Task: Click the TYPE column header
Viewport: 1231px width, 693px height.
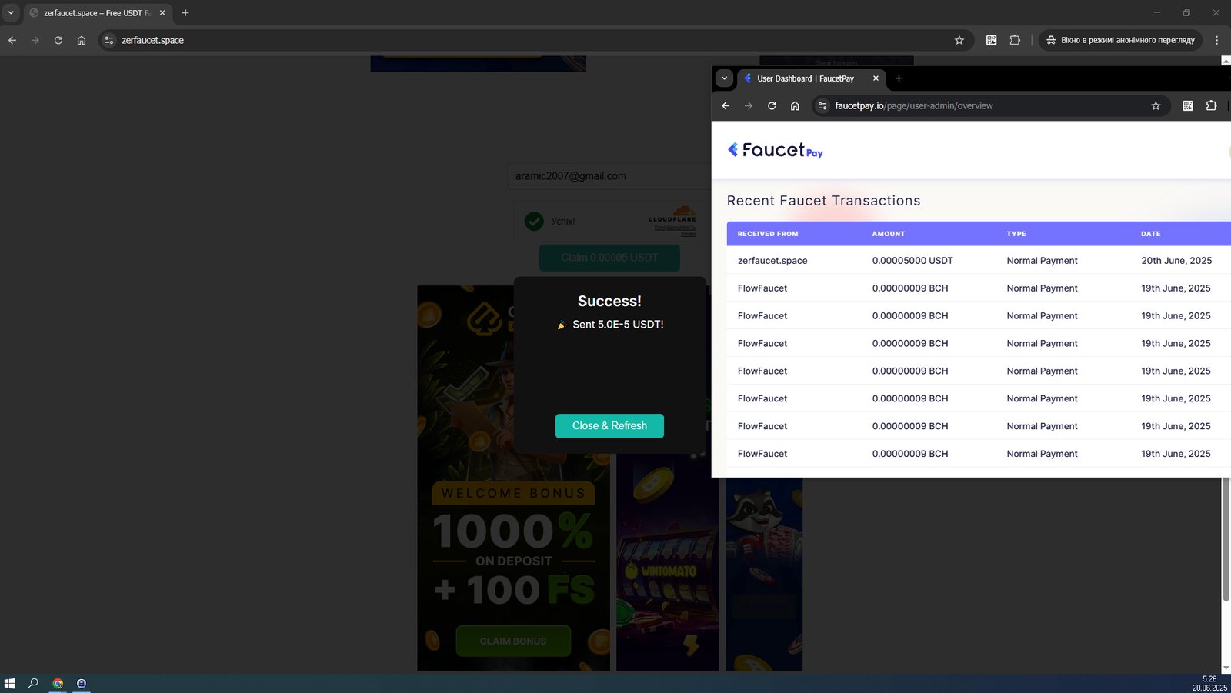Action: [x=1016, y=234]
